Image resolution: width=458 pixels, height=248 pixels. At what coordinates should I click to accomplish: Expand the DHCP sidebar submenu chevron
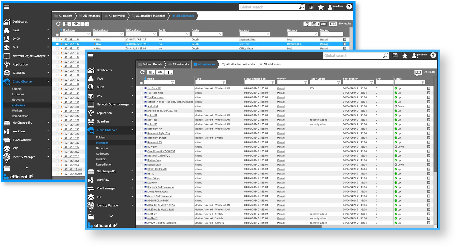(132, 87)
